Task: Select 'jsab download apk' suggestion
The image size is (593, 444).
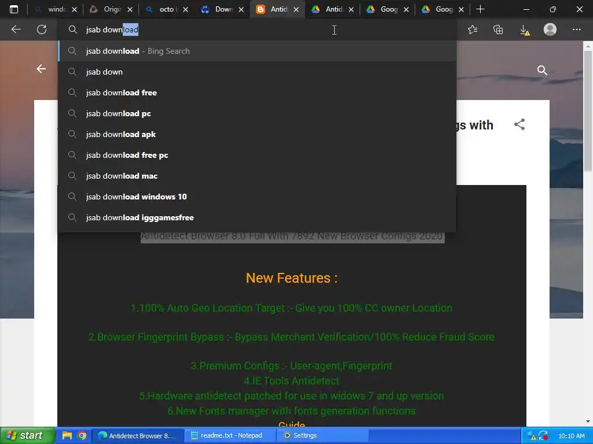Action: pos(257,134)
